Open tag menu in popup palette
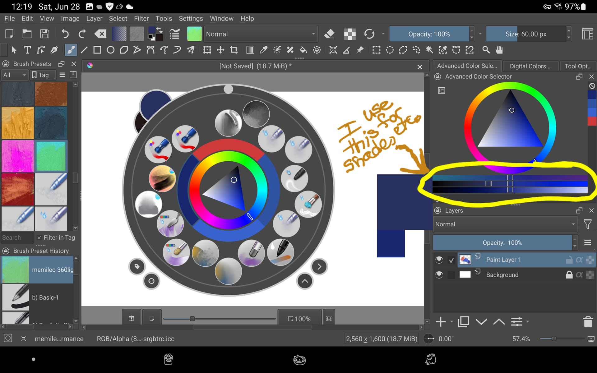Viewport: 597px width, 373px height. (137, 266)
